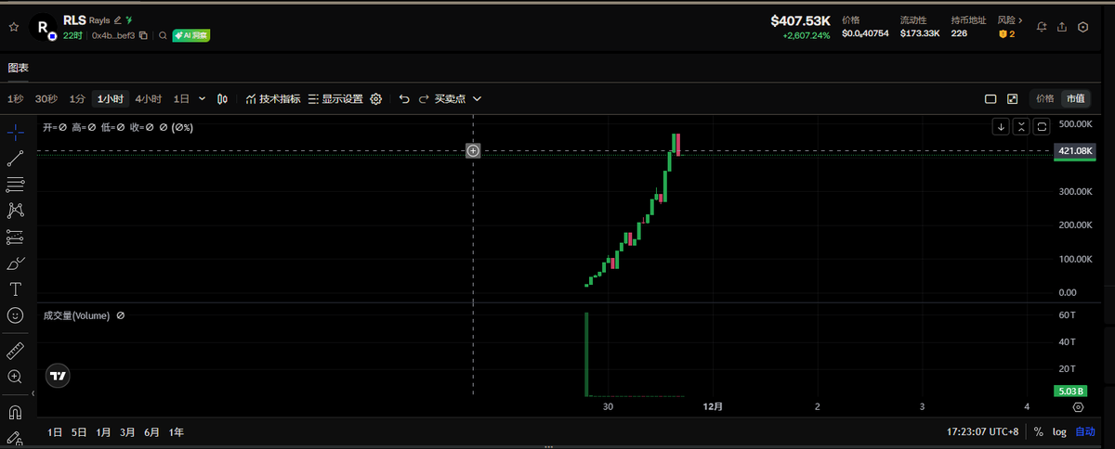Open the candlestick chart type selector
The height and width of the screenshot is (449, 1115).
tap(223, 98)
